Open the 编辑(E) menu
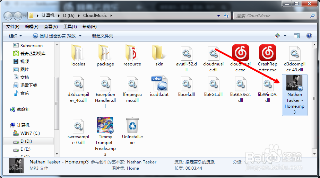The height and width of the screenshot is (178, 320). pyautogui.click(x=32, y=27)
